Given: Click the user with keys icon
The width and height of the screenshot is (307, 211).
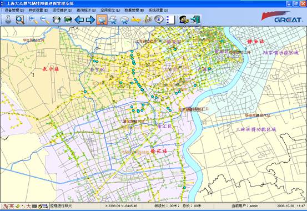Looking at the screenshot, I should tap(184, 19).
